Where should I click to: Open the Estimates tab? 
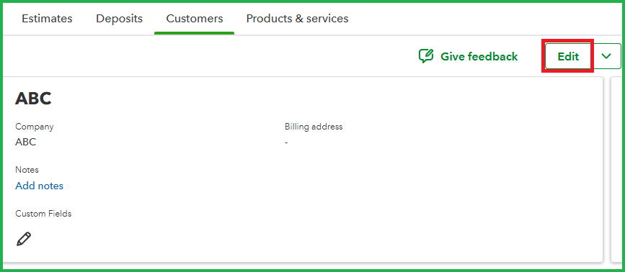click(47, 18)
